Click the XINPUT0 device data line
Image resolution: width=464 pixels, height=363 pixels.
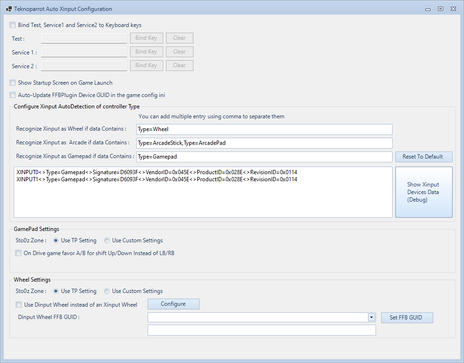tap(157, 172)
